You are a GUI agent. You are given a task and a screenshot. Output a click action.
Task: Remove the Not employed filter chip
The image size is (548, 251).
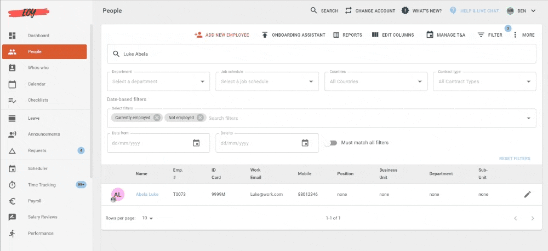(201, 118)
